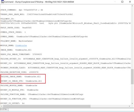Maximize the WinDbg Command window
134x112 pixels.
click(x=122, y=2)
